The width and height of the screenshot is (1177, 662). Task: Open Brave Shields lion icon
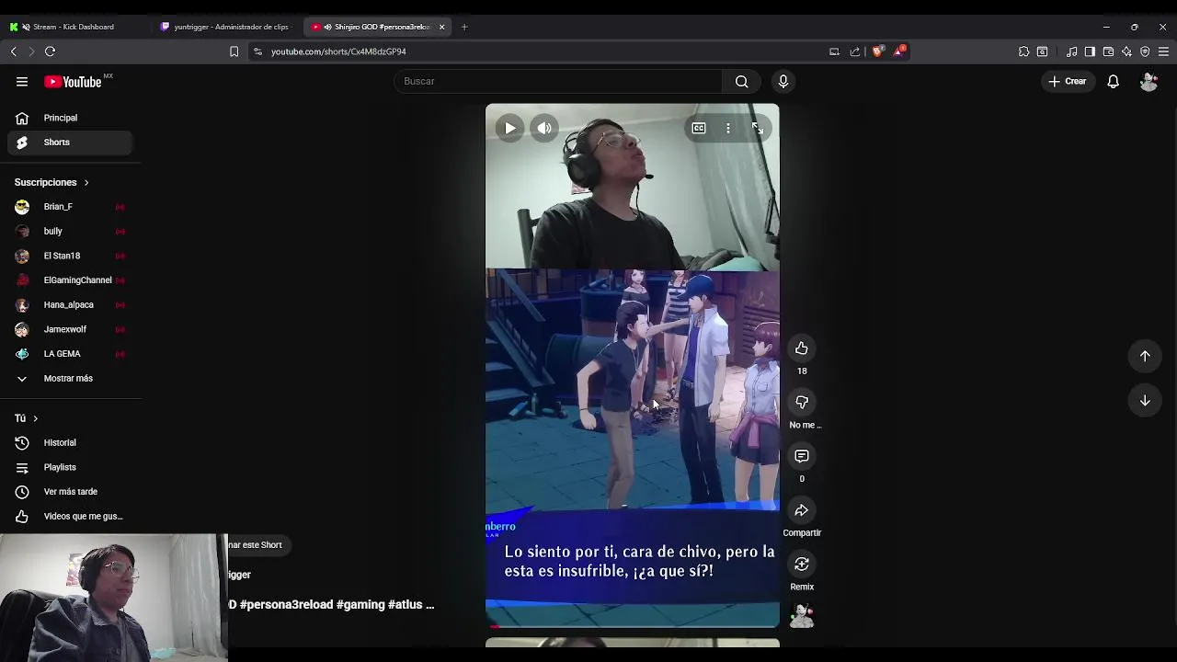pos(878,51)
